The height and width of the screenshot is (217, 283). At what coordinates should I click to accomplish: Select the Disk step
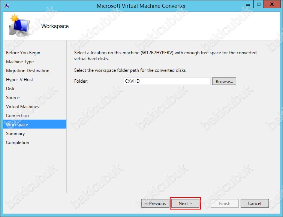click(x=10, y=89)
